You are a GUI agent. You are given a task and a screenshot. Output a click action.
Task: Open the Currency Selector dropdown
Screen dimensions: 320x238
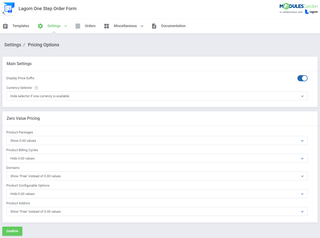pyautogui.click(x=157, y=96)
